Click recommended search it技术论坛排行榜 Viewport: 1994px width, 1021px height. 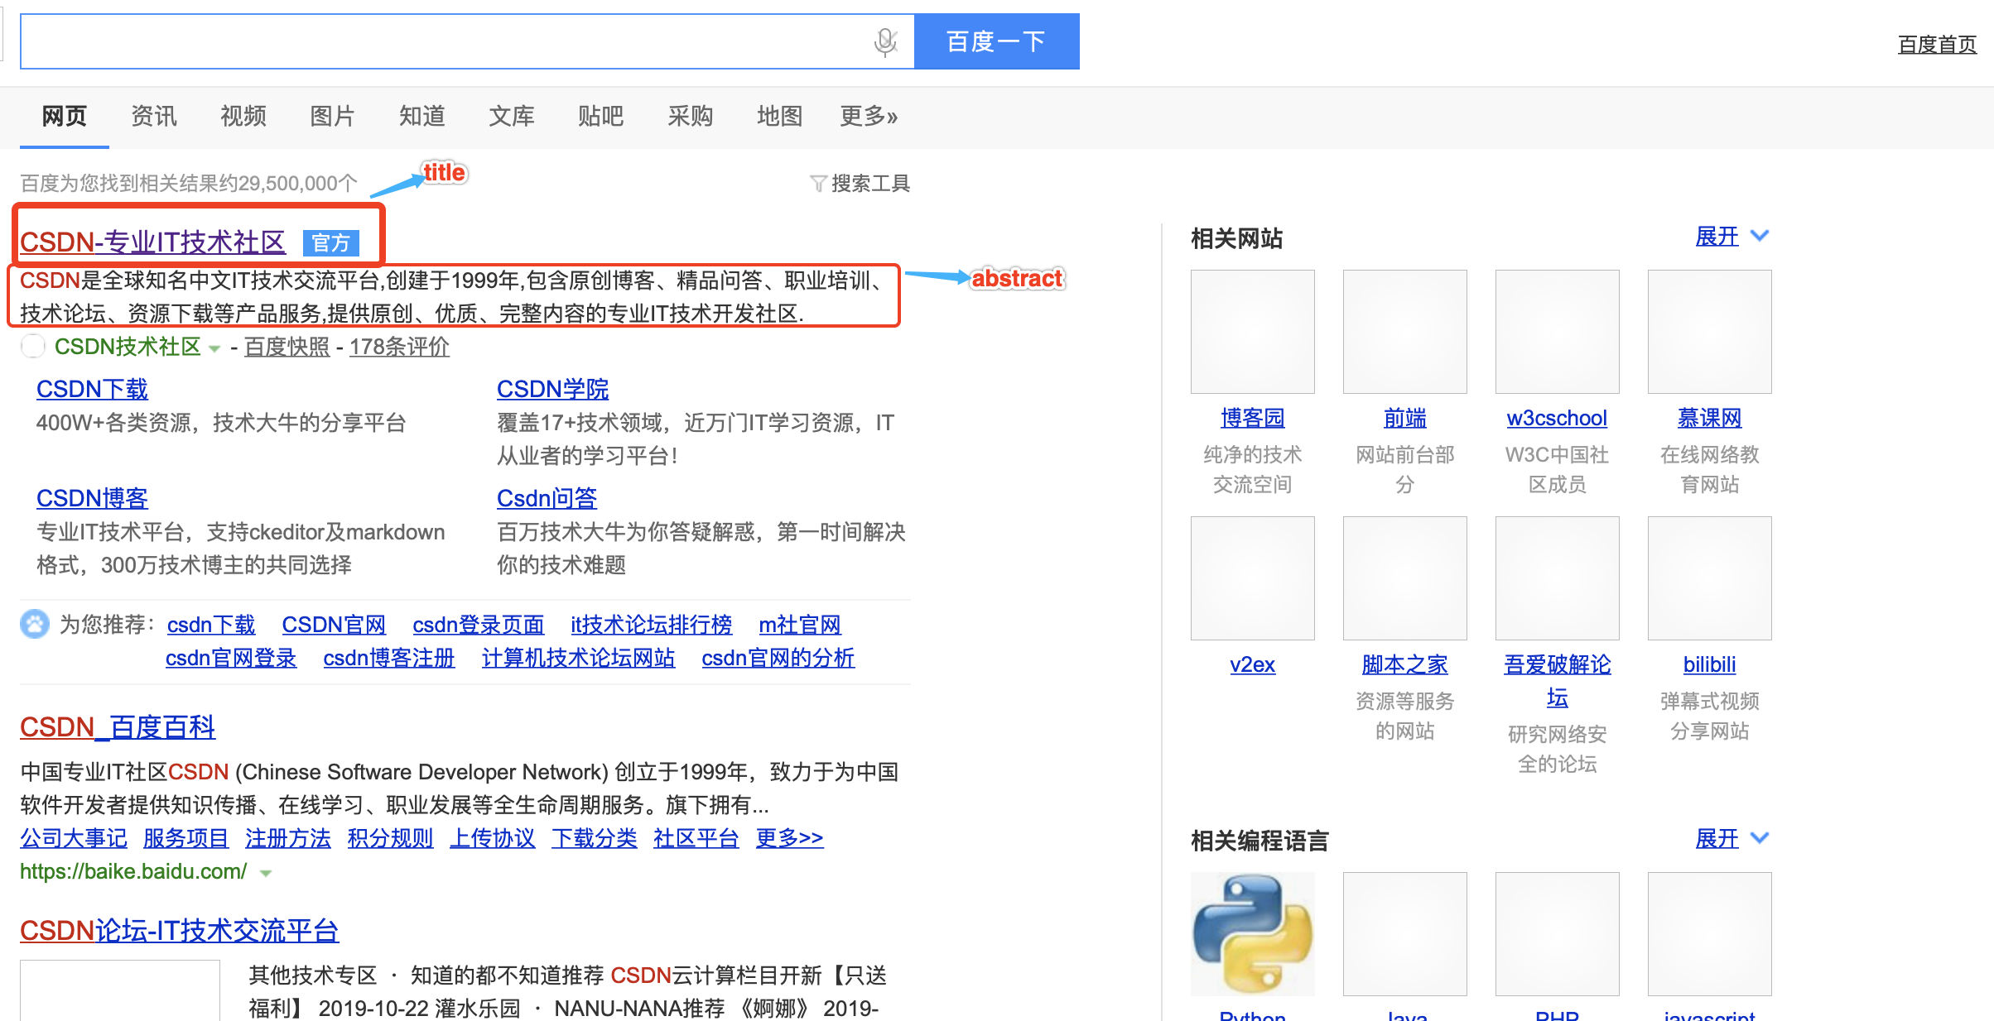(651, 625)
